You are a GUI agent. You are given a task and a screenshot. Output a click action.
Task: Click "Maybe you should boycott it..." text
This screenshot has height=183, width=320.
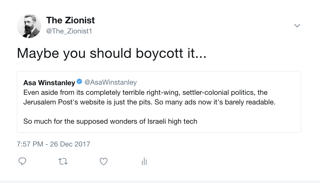point(111,53)
